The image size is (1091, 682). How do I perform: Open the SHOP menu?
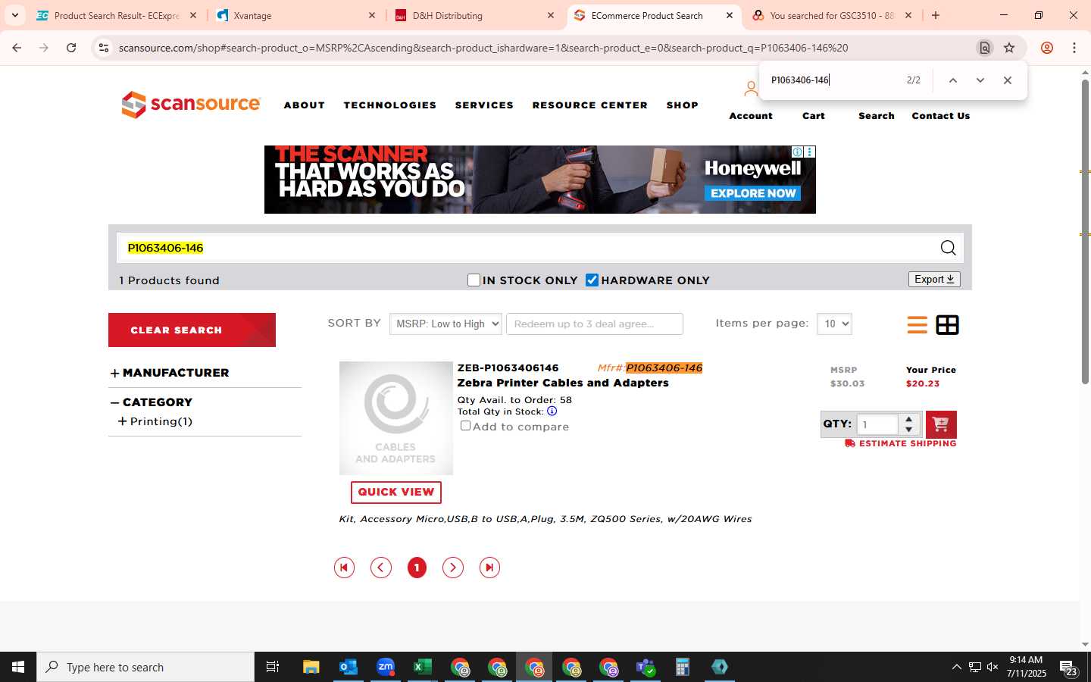(x=683, y=105)
